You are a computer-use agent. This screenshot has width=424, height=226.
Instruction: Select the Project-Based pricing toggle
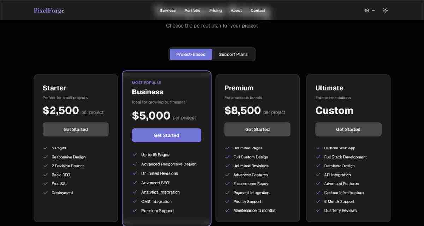tap(191, 54)
